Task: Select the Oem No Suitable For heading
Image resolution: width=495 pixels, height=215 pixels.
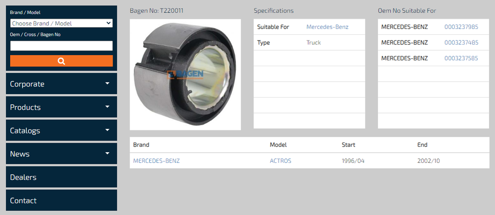Action: [x=407, y=11]
